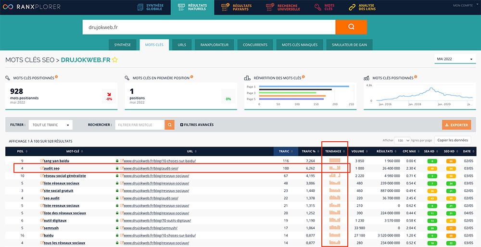The width and height of the screenshot is (481, 247).
Task: Switch to the Ranxplorateur sub-tab
Action: 215,45
